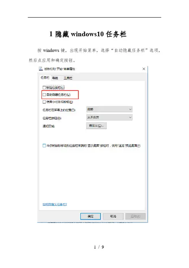Screen dimensions: 189x268
Task: Open the 任务栏按钮 dropdown showing 从不合并
Action: click(109, 118)
